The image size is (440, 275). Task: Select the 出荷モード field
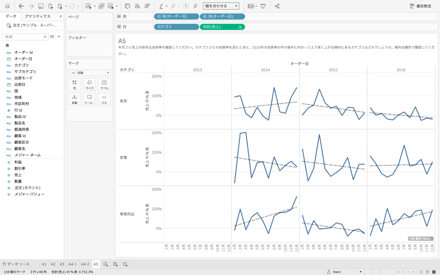point(23,78)
